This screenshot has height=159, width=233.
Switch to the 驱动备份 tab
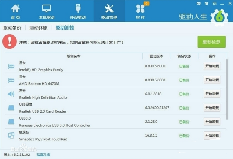12,28
